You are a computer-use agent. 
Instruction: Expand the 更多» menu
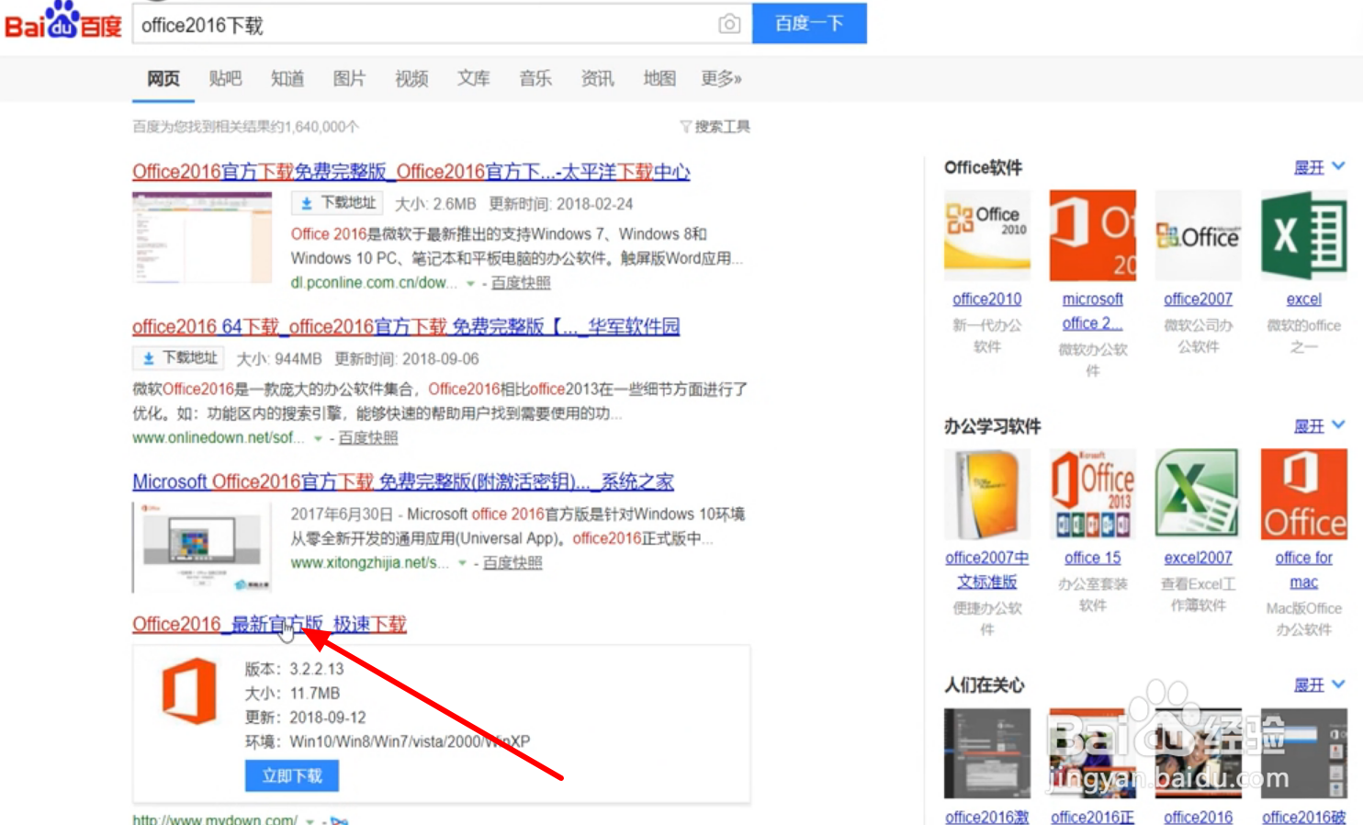(721, 79)
